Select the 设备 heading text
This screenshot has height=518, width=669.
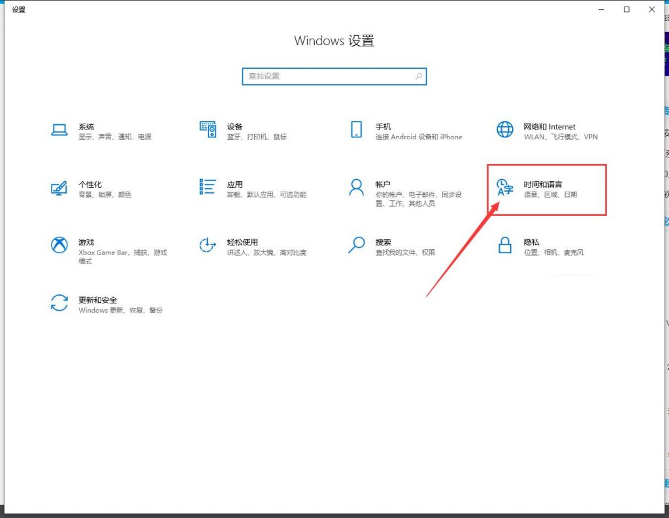(x=235, y=127)
